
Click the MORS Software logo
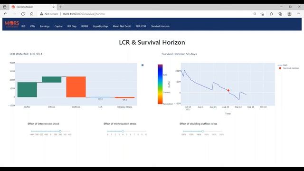click(x=12, y=24)
